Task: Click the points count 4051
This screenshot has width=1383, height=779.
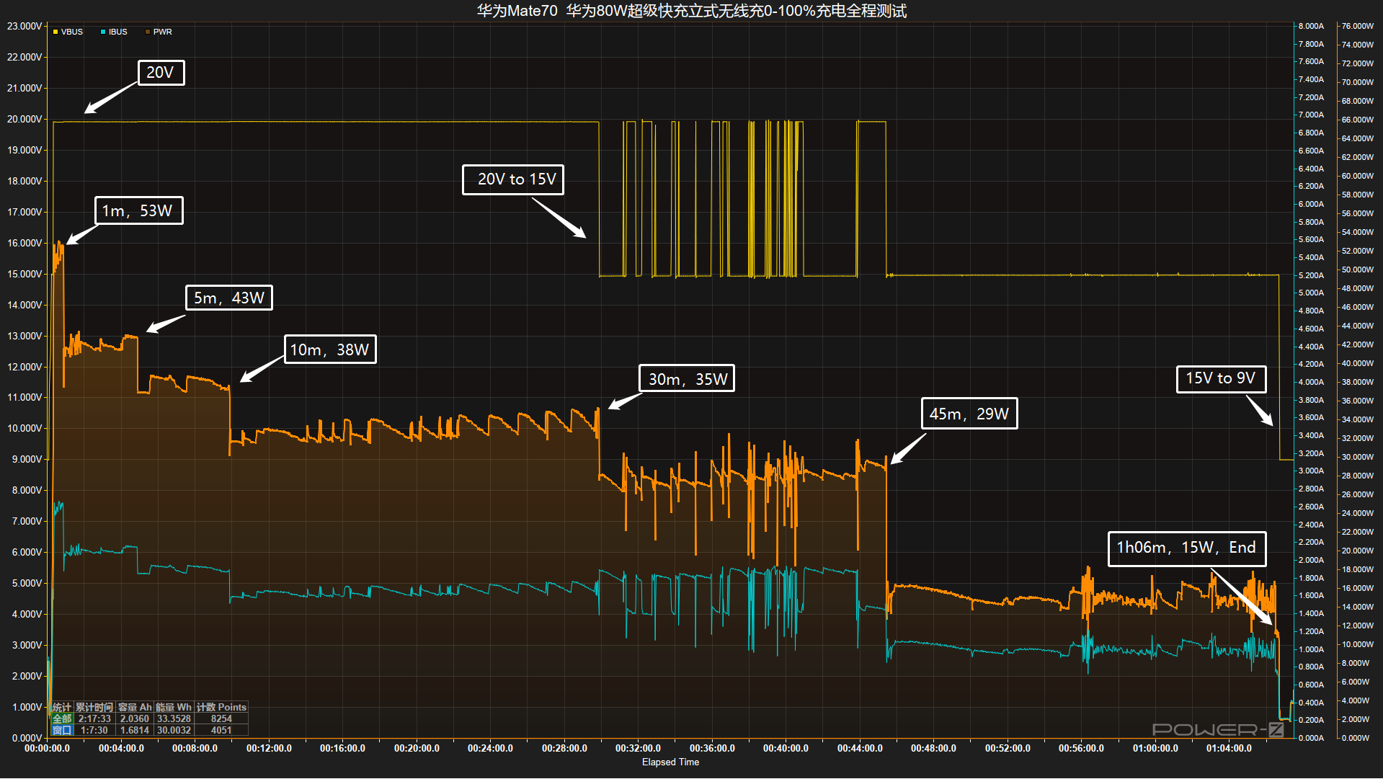Action: (221, 730)
